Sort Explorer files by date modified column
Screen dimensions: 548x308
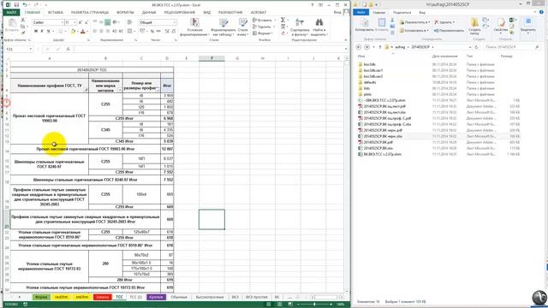point(444,56)
